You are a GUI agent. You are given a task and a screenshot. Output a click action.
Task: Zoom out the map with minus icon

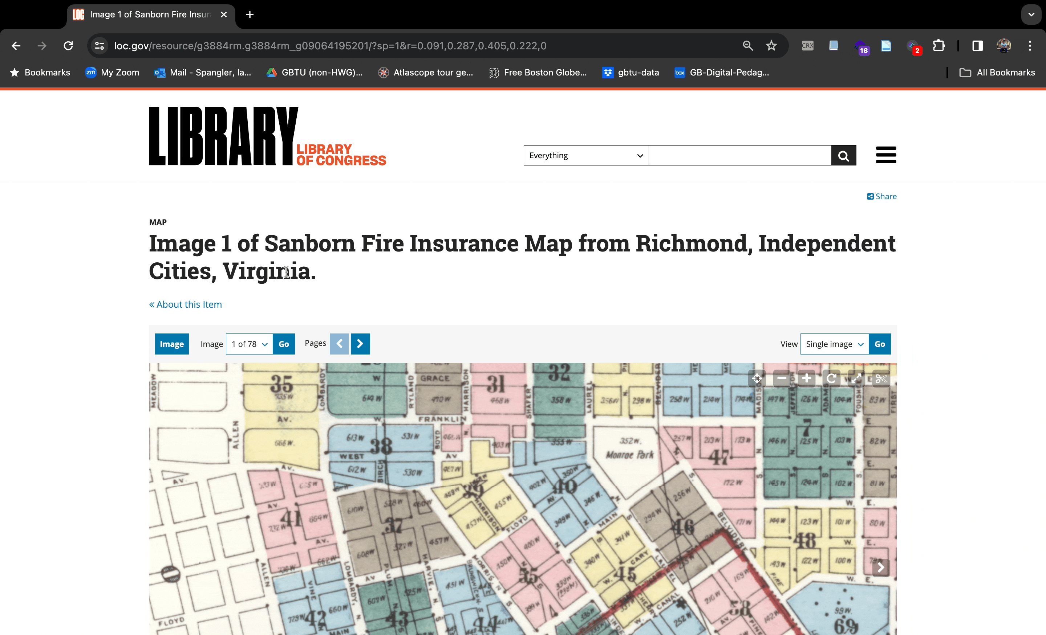click(x=782, y=378)
